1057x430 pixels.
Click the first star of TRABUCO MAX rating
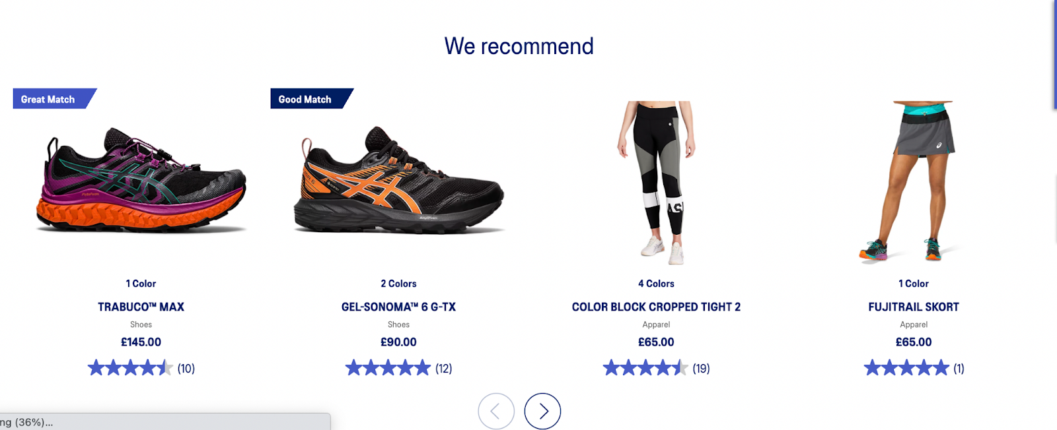pyautogui.click(x=94, y=367)
